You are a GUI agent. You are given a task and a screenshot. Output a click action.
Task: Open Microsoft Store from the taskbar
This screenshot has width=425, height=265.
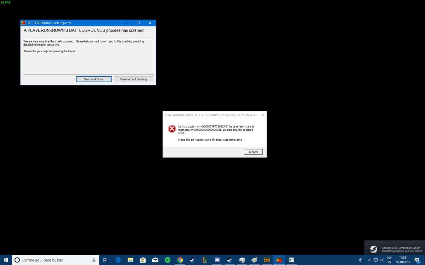[143, 260]
